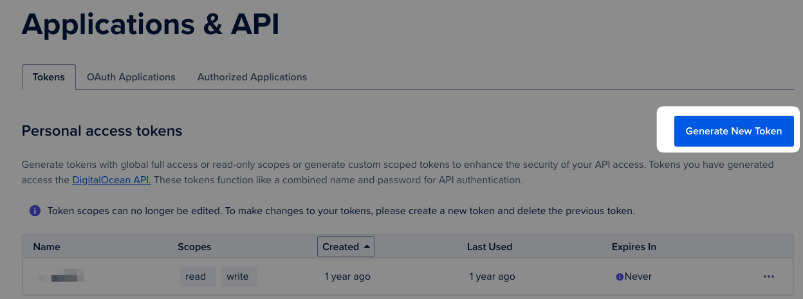Screen dimensions: 803x299
Task: Click the Generate New Token button
Action: coord(734,131)
